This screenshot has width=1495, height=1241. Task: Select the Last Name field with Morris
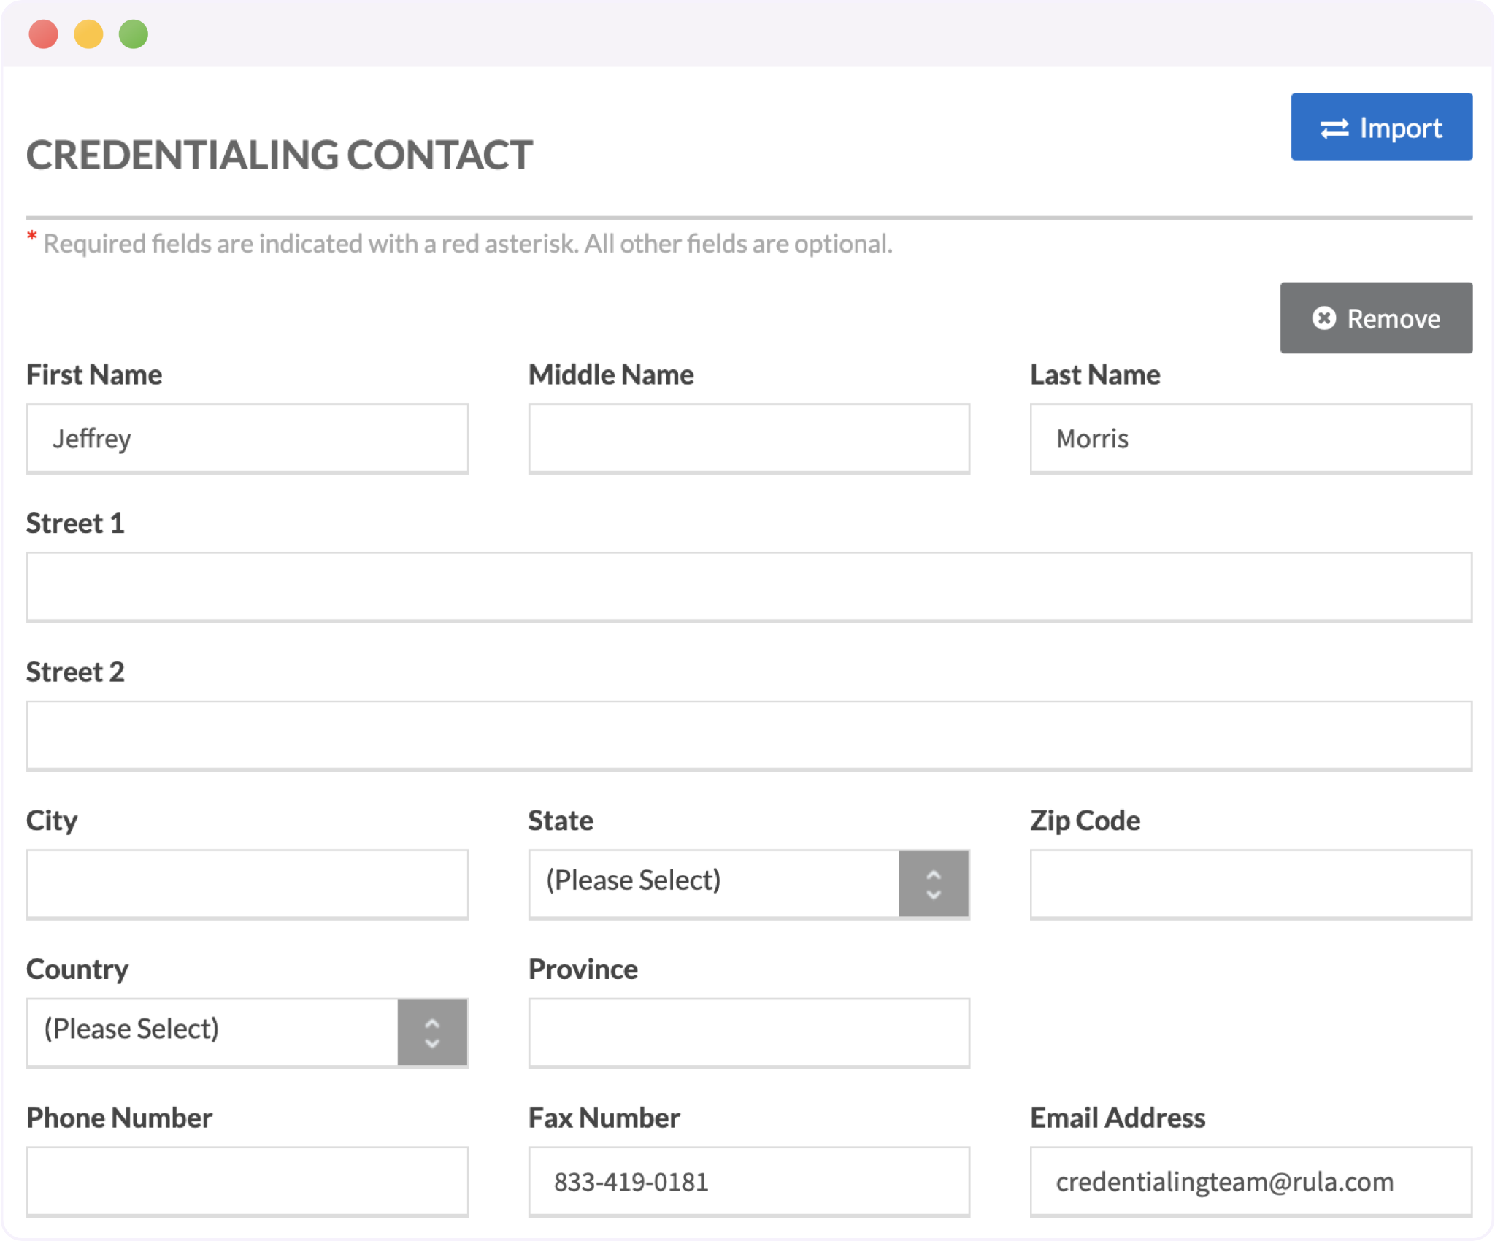point(1250,439)
